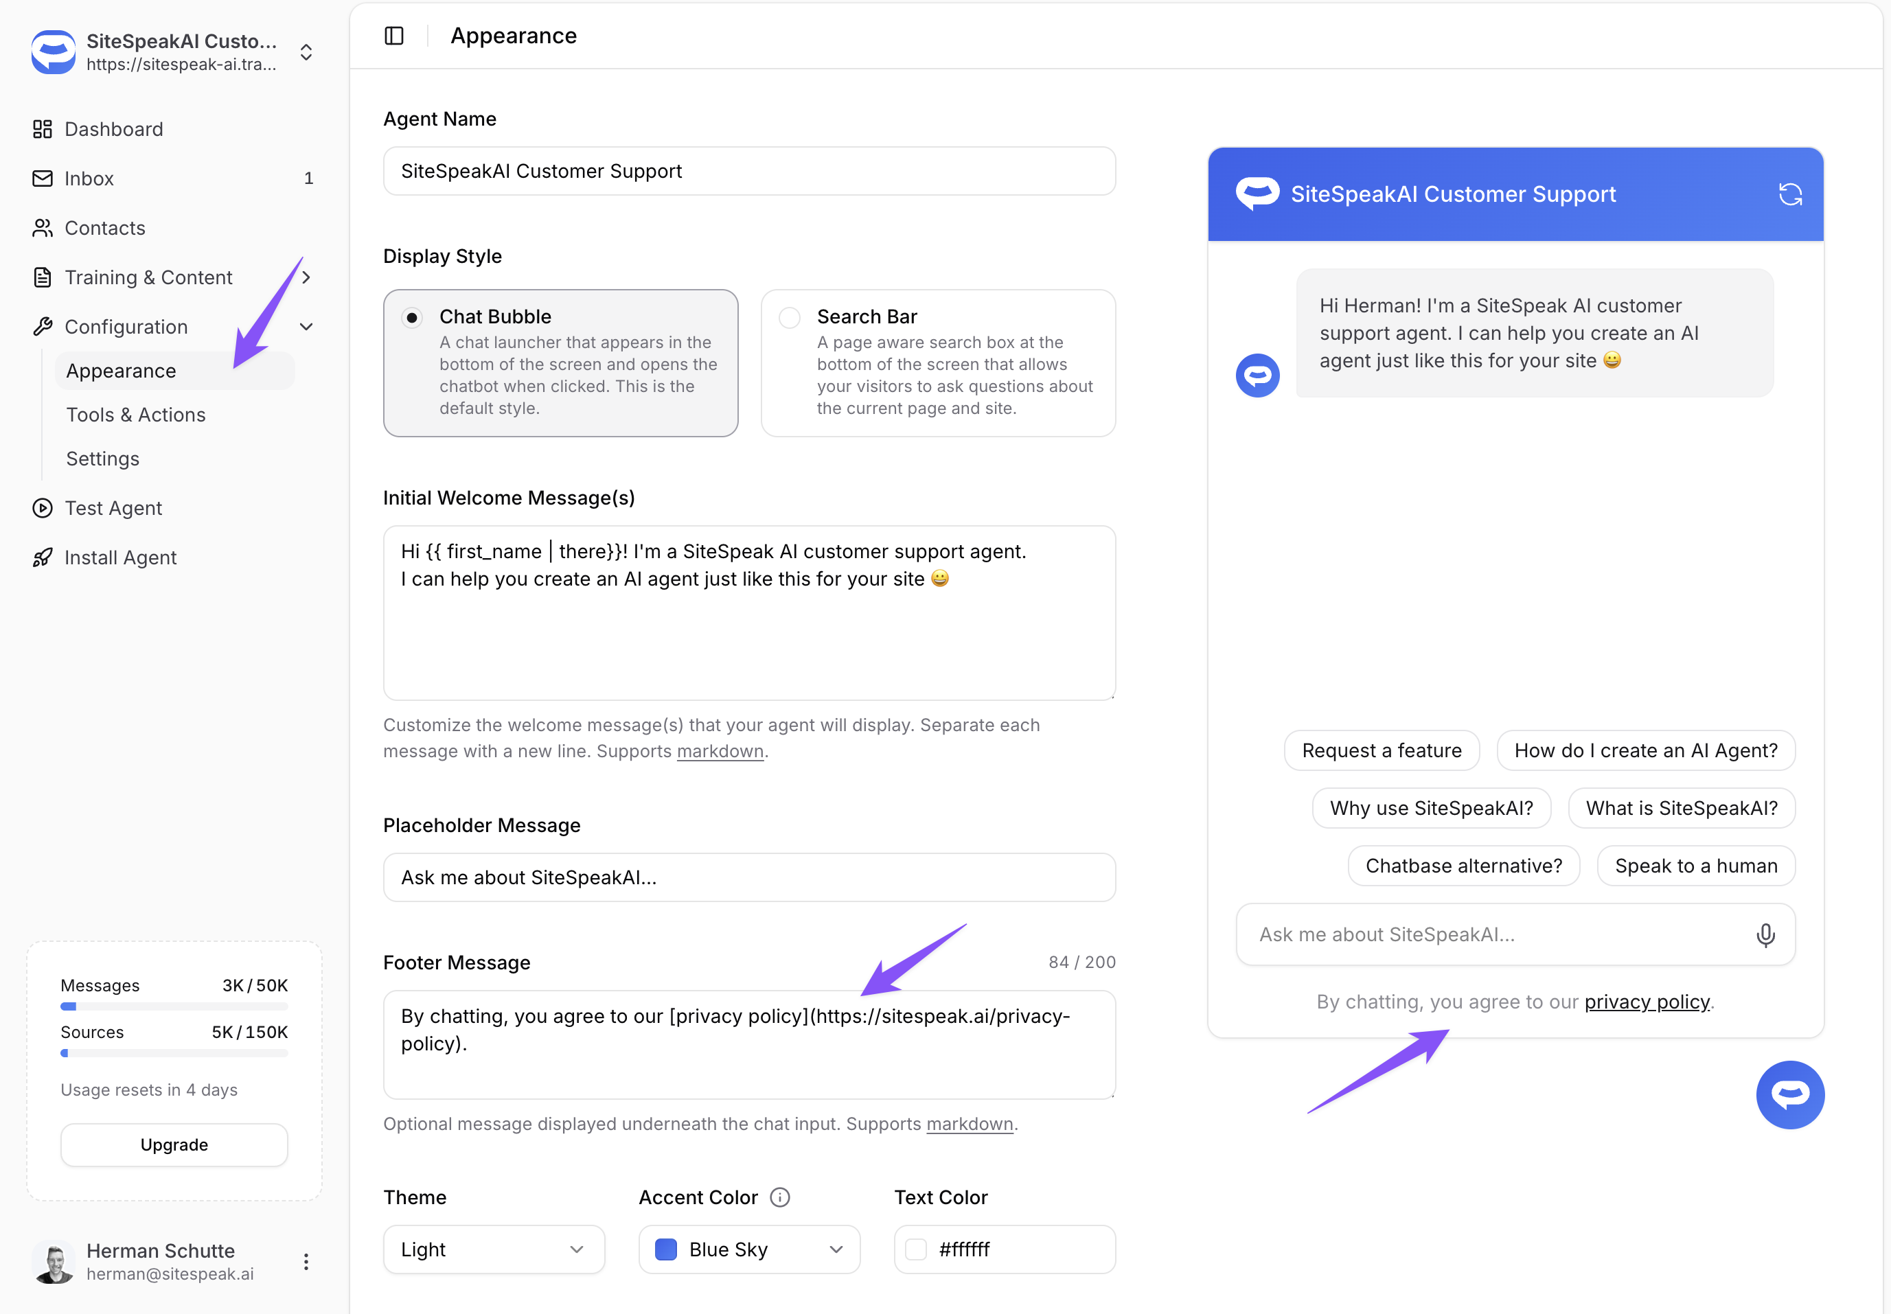The image size is (1891, 1314).
Task: Open the Theme dropdown set to Light
Action: [x=494, y=1249]
